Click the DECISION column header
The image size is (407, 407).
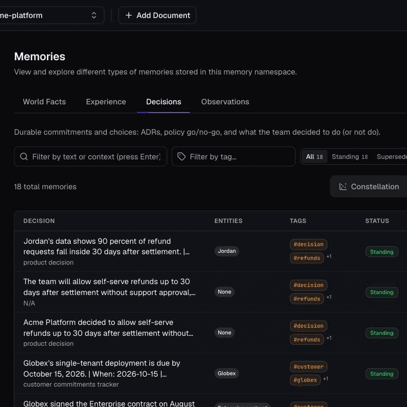point(39,221)
